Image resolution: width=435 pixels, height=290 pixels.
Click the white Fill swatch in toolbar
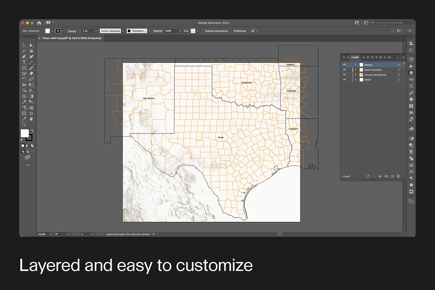24,133
